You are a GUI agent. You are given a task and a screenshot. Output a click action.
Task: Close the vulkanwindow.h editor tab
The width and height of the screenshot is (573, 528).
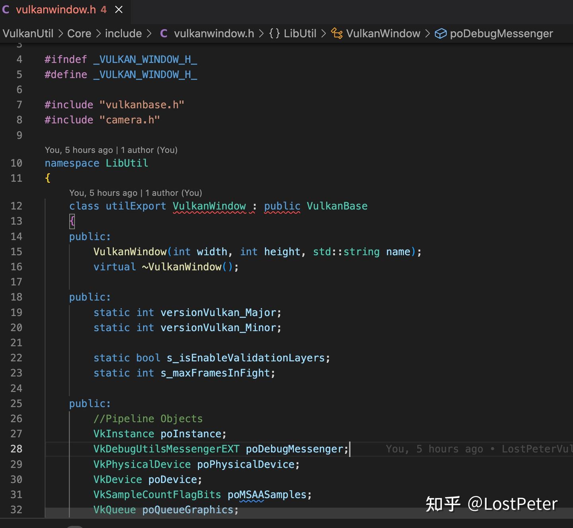click(118, 10)
